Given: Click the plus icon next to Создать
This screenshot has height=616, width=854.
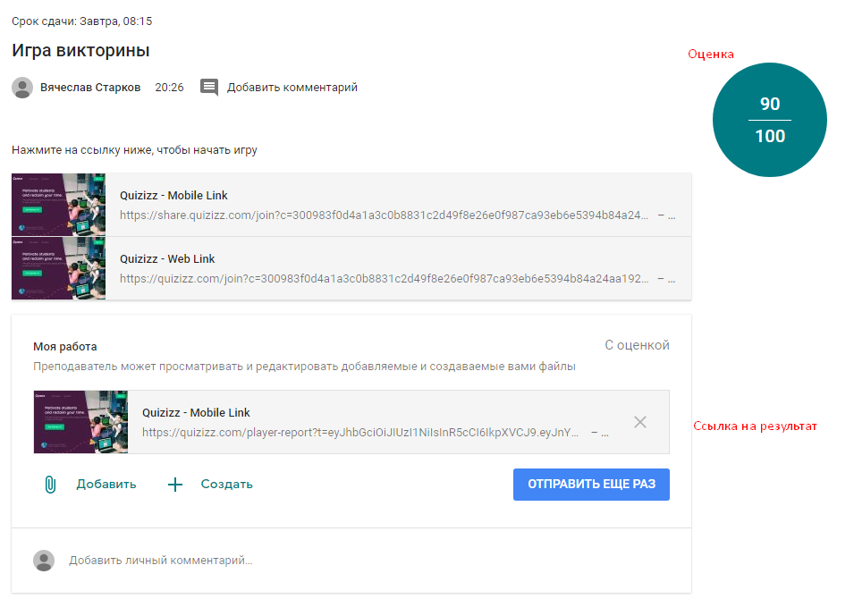Looking at the screenshot, I should tap(175, 485).
